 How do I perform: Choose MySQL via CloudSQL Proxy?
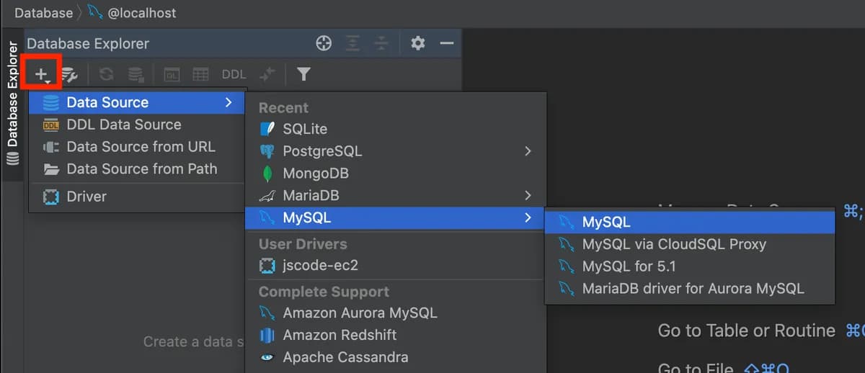690,244
